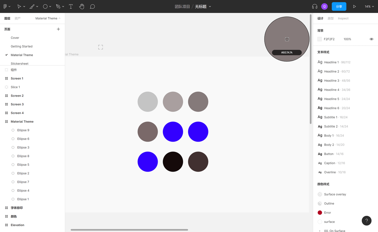Open the Figma main menu icon
378x232 pixels.
pos(5,6)
